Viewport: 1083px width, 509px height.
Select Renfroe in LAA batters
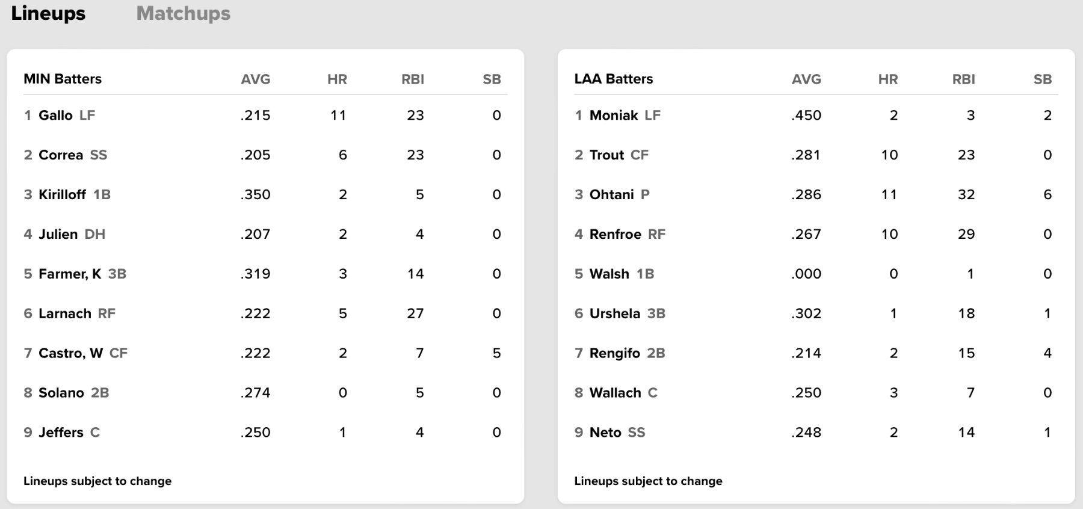tap(615, 234)
